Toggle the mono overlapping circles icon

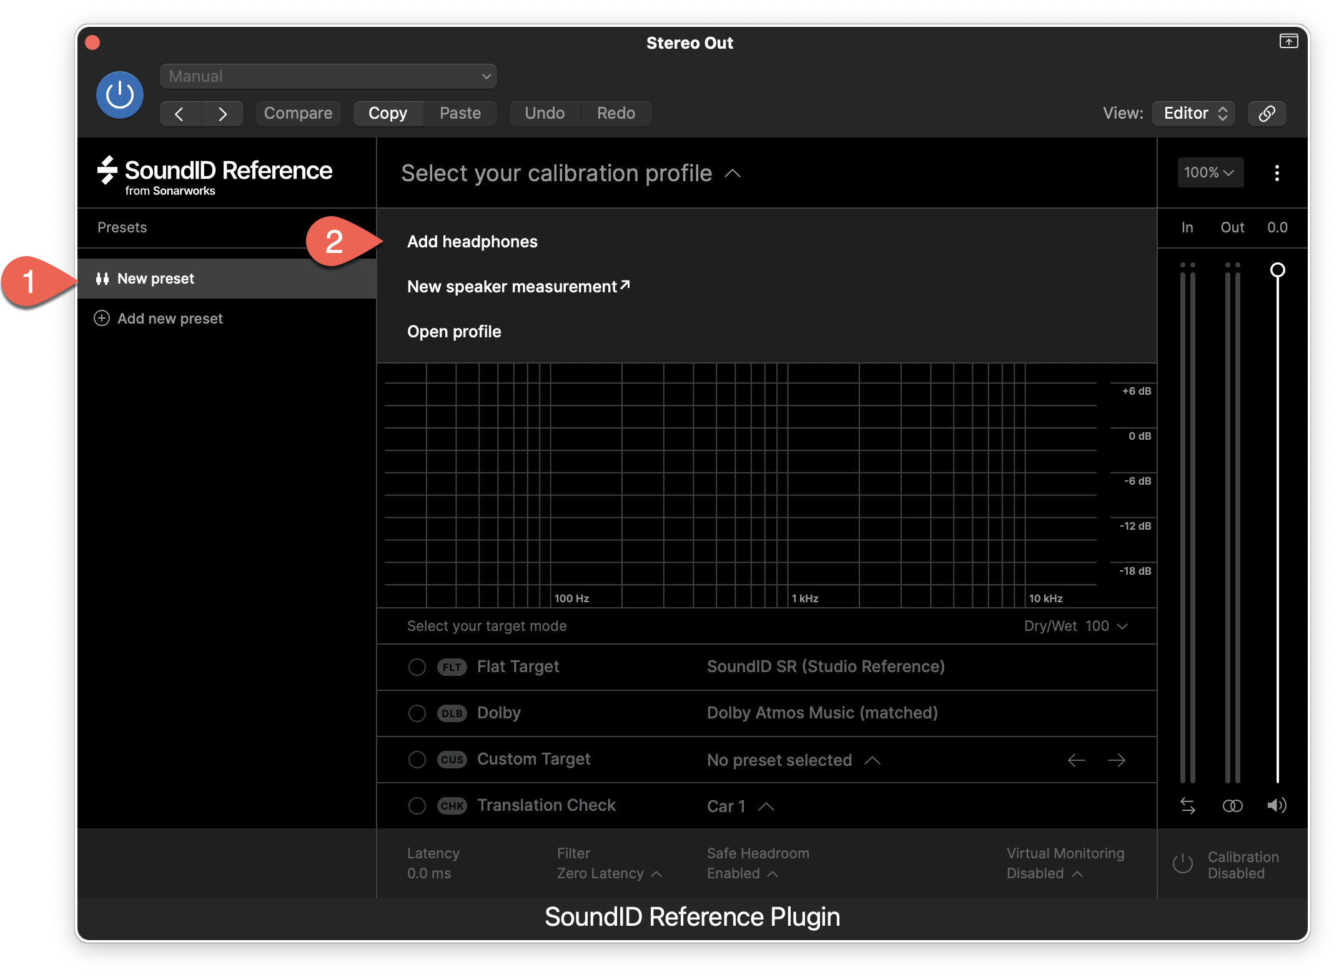click(x=1232, y=806)
